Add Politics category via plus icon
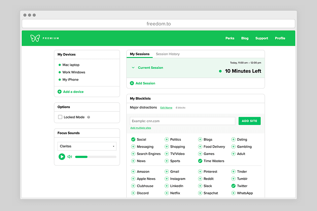 click(x=166, y=139)
